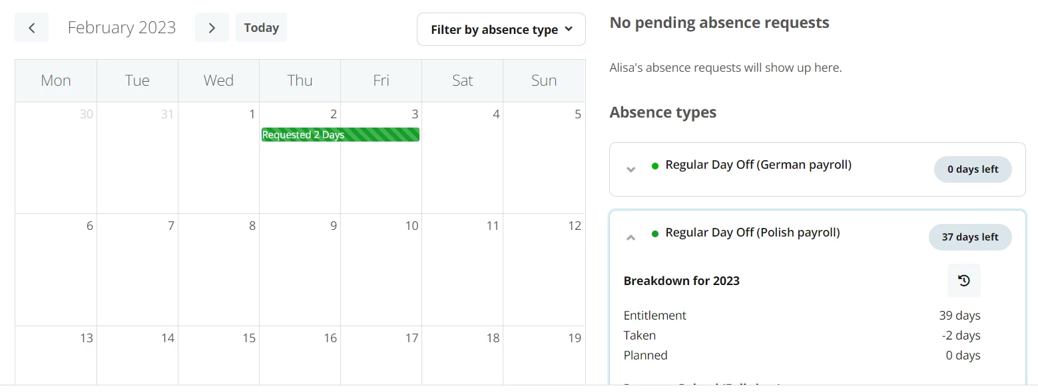1038x392 pixels.
Task: Click the 37 days left badge
Action: click(970, 237)
